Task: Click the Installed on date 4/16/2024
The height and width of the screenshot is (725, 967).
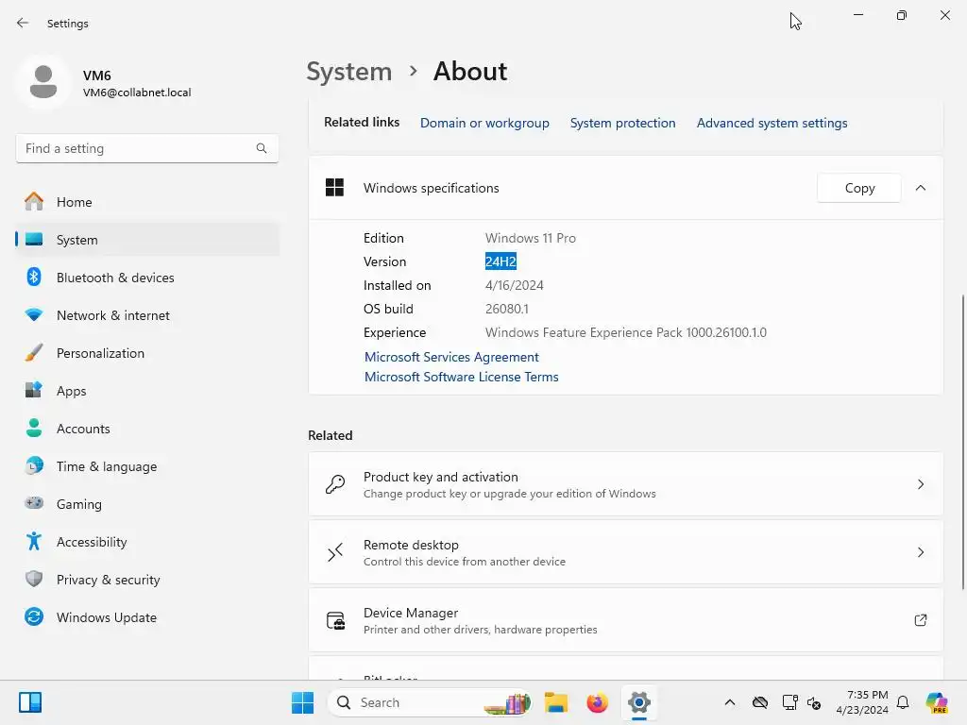Action: 515,285
